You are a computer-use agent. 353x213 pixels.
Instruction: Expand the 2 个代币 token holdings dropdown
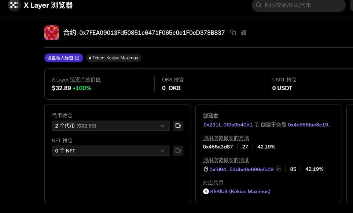pyautogui.click(x=111, y=126)
